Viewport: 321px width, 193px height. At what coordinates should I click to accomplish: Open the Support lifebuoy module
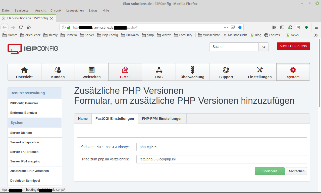[x=226, y=72]
